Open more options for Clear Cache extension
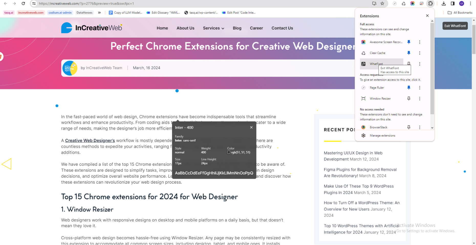Viewport: 476px width, 245px height. (419, 53)
